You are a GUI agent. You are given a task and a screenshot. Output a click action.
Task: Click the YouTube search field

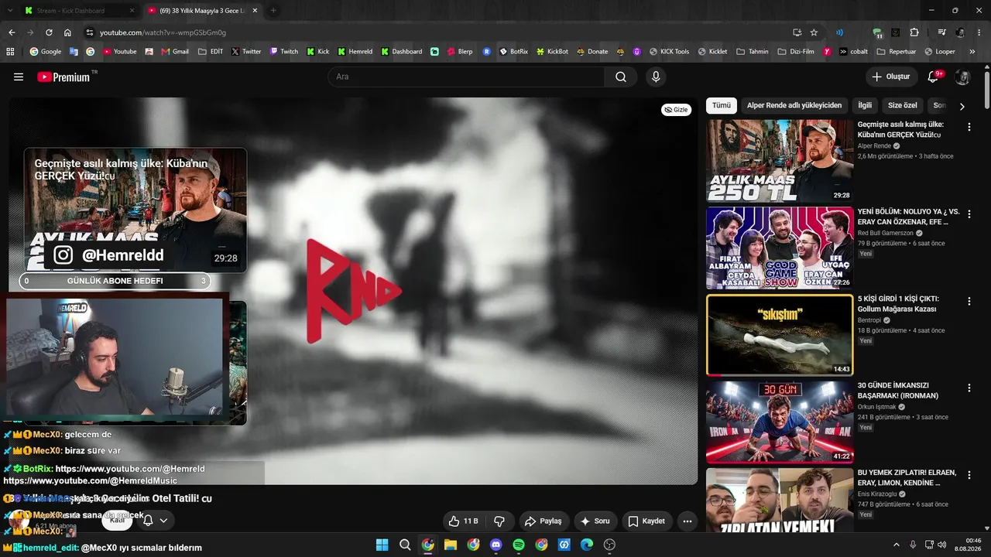466,77
